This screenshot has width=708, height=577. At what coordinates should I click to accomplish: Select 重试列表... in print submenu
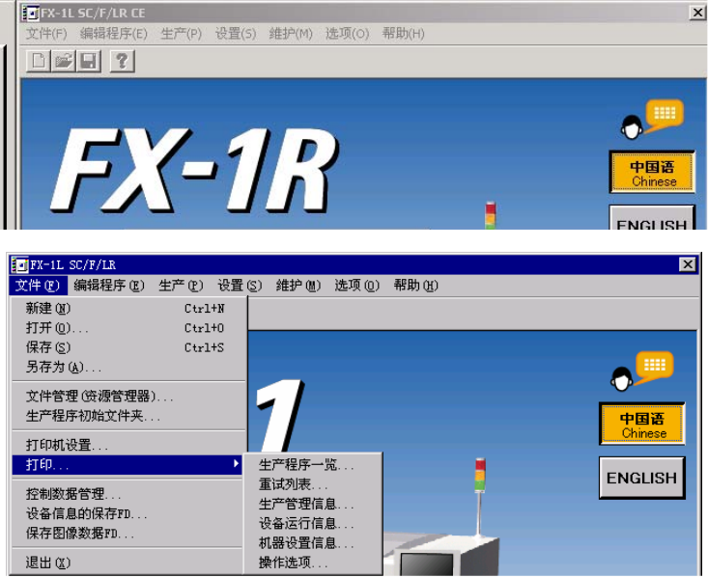[x=313, y=484]
